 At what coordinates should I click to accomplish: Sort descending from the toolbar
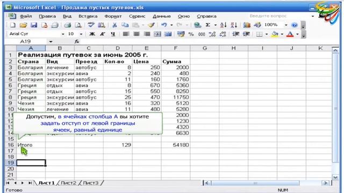click(234, 25)
